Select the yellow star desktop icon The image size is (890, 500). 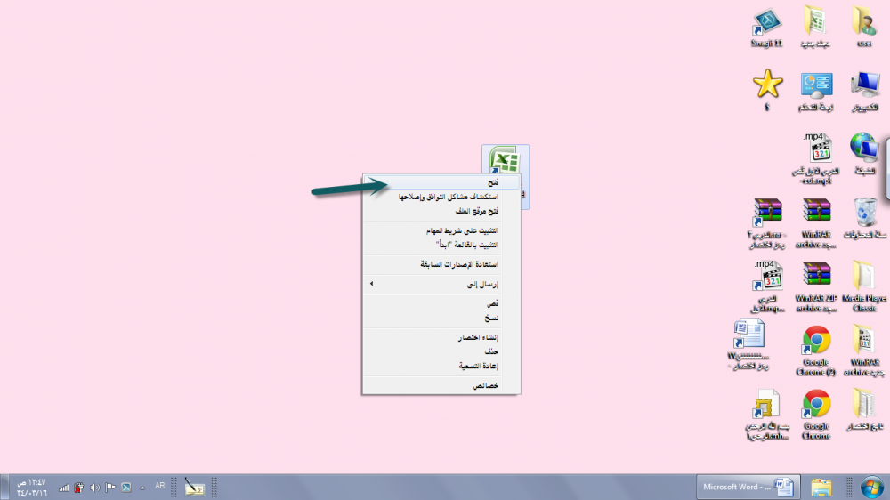click(x=767, y=85)
